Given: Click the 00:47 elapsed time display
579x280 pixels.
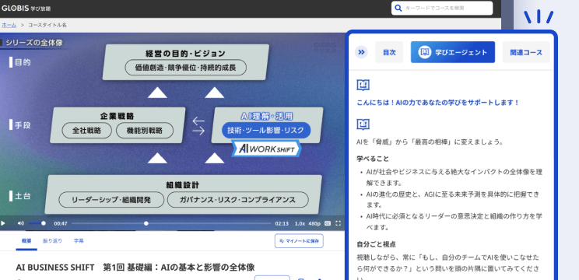Looking at the screenshot, I should coord(61,223).
